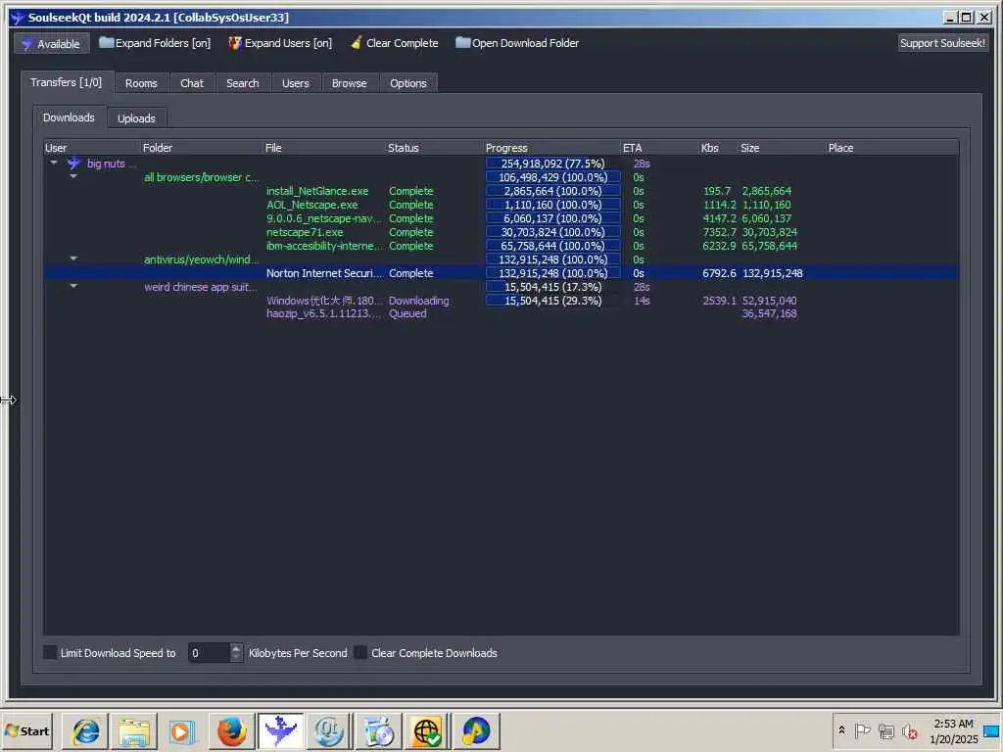Screen dimensions: 1003x752
Task: Click the download speed limit input field
Action: click(x=209, y=653)
